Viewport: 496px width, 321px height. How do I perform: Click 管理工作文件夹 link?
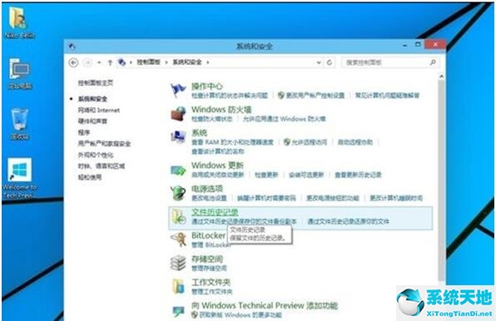(x=212, y=292)
